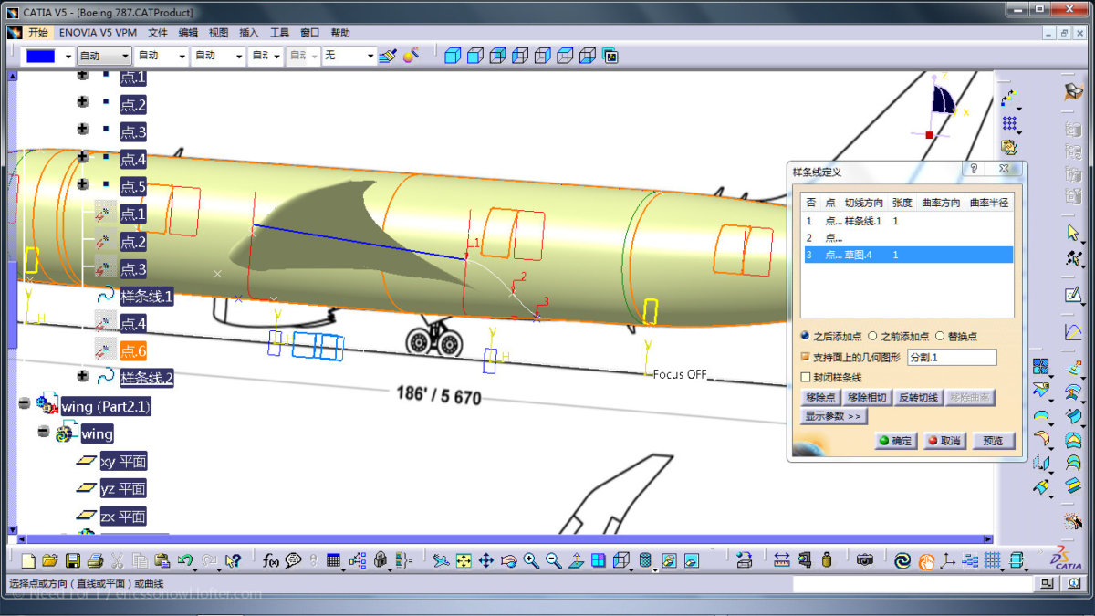Click the first blue shaded cube view icon
Image resolution: width=1095 pixels, height=616 pixels.
(x=453, y=56)
